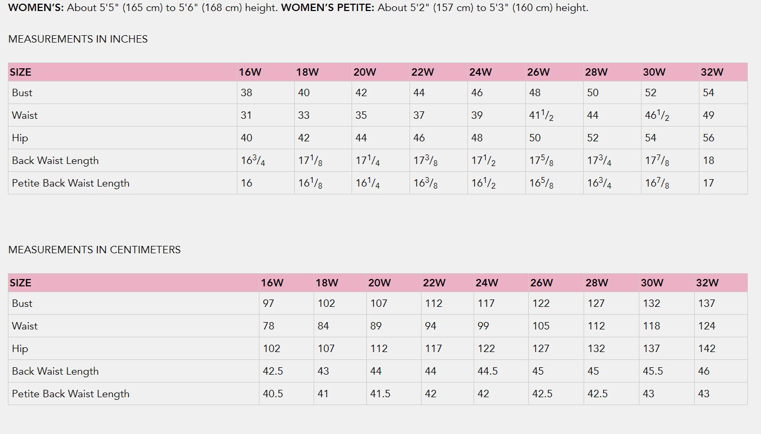Select the 40.5 petite back waist length value
This screenshot has width=761, height=434.
pyautogui.click(x=273, y=394)
